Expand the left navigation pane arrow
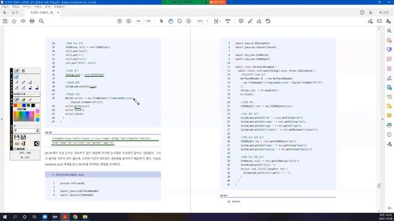Viewport: 394px width, 221px height. (2, 120)
